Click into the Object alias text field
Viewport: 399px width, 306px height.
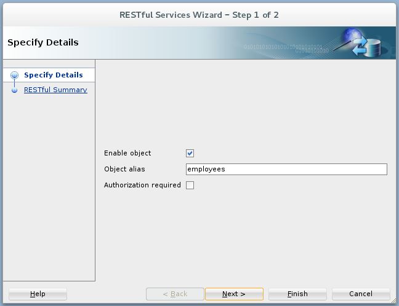286,170
